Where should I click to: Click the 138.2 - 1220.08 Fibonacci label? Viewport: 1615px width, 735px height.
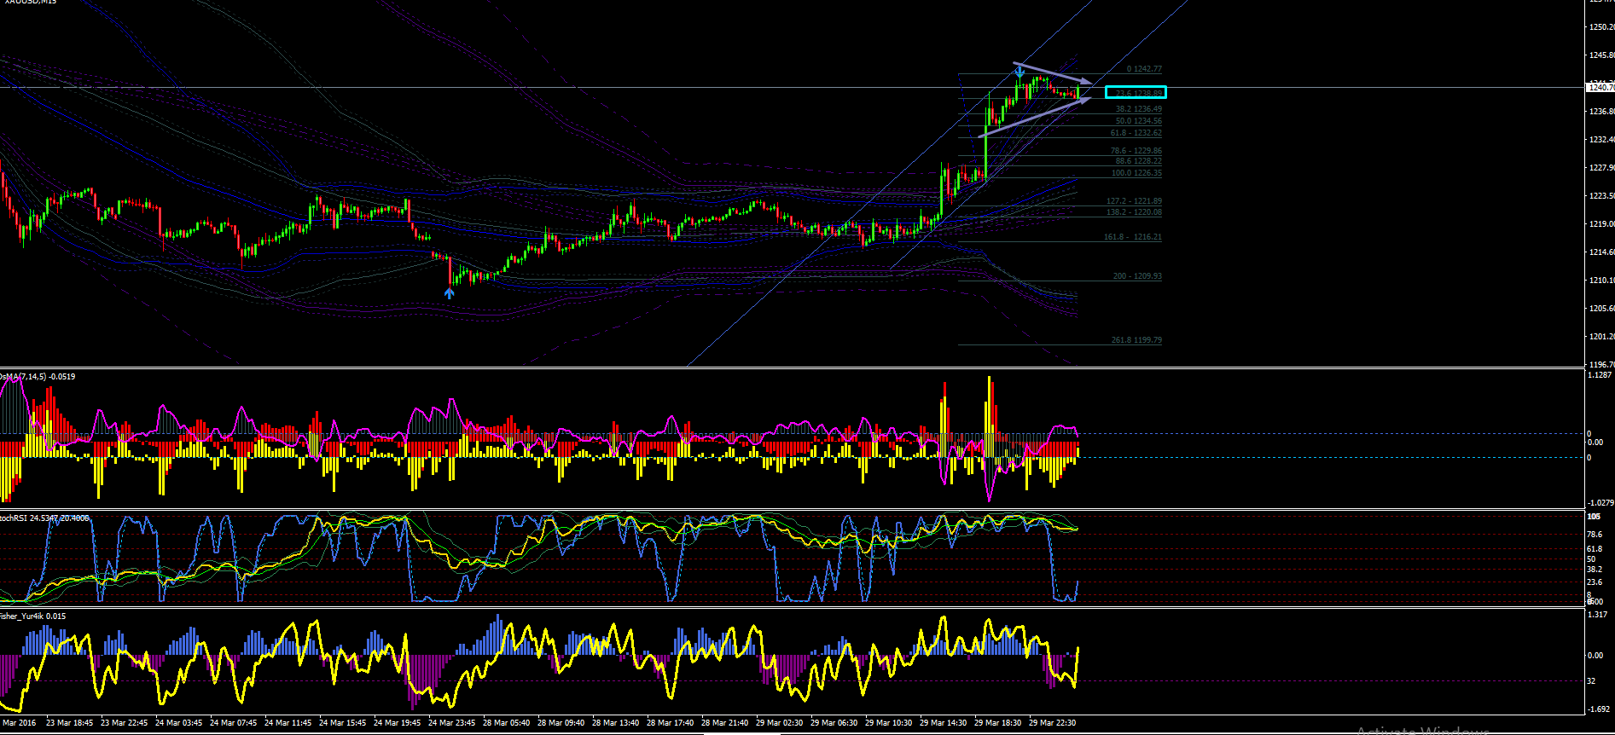pos(1134,212)
